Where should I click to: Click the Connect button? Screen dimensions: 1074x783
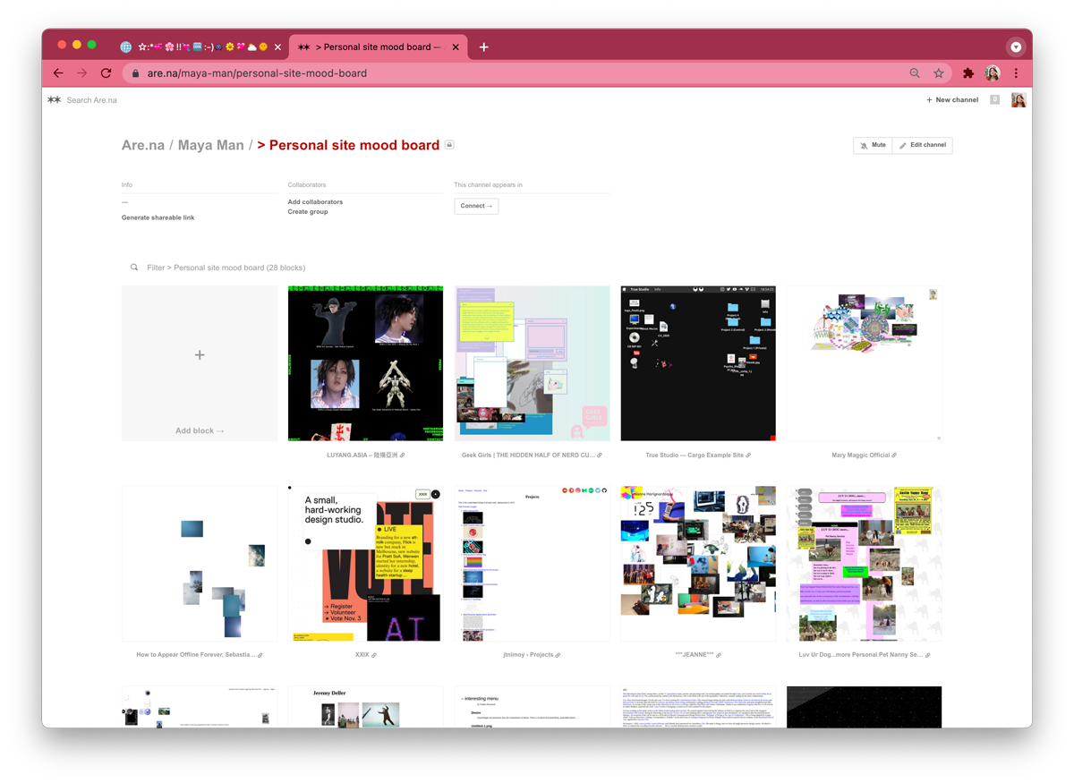[476, 206]
